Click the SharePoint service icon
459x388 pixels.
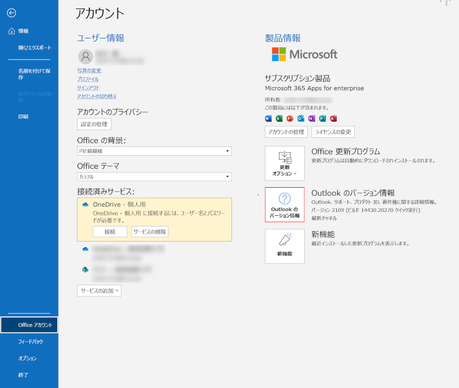click(x=85, y=270)
